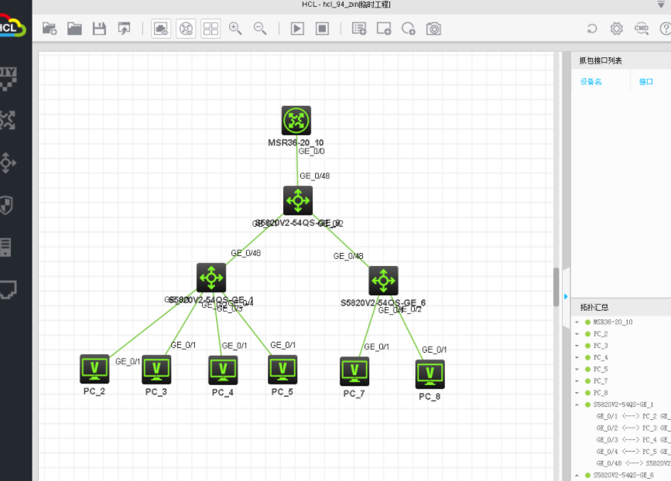Select GE_0/1 <---> PC_2 link row
The image size is (671, 481).
point(633,416)
